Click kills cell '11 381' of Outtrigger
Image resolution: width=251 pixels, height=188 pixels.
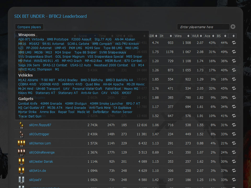pyautogui.click(x=142, y=134)
